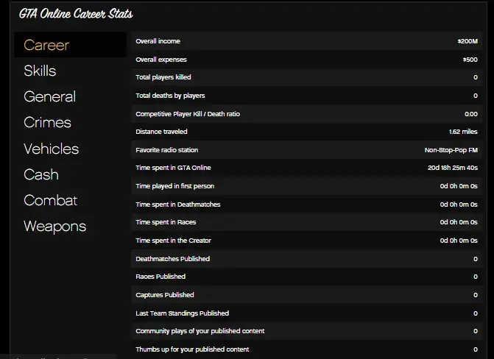Open the Skills stats category
This screenshot has height=359, width=494.
[x=40, y=71]
